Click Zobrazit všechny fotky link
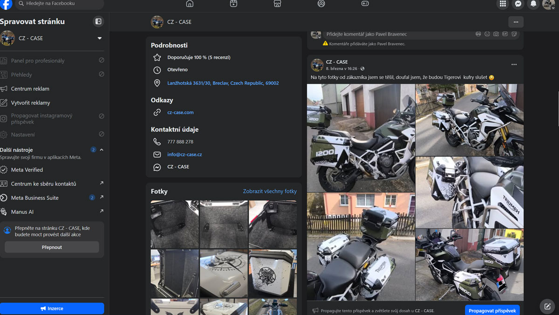 270,191
